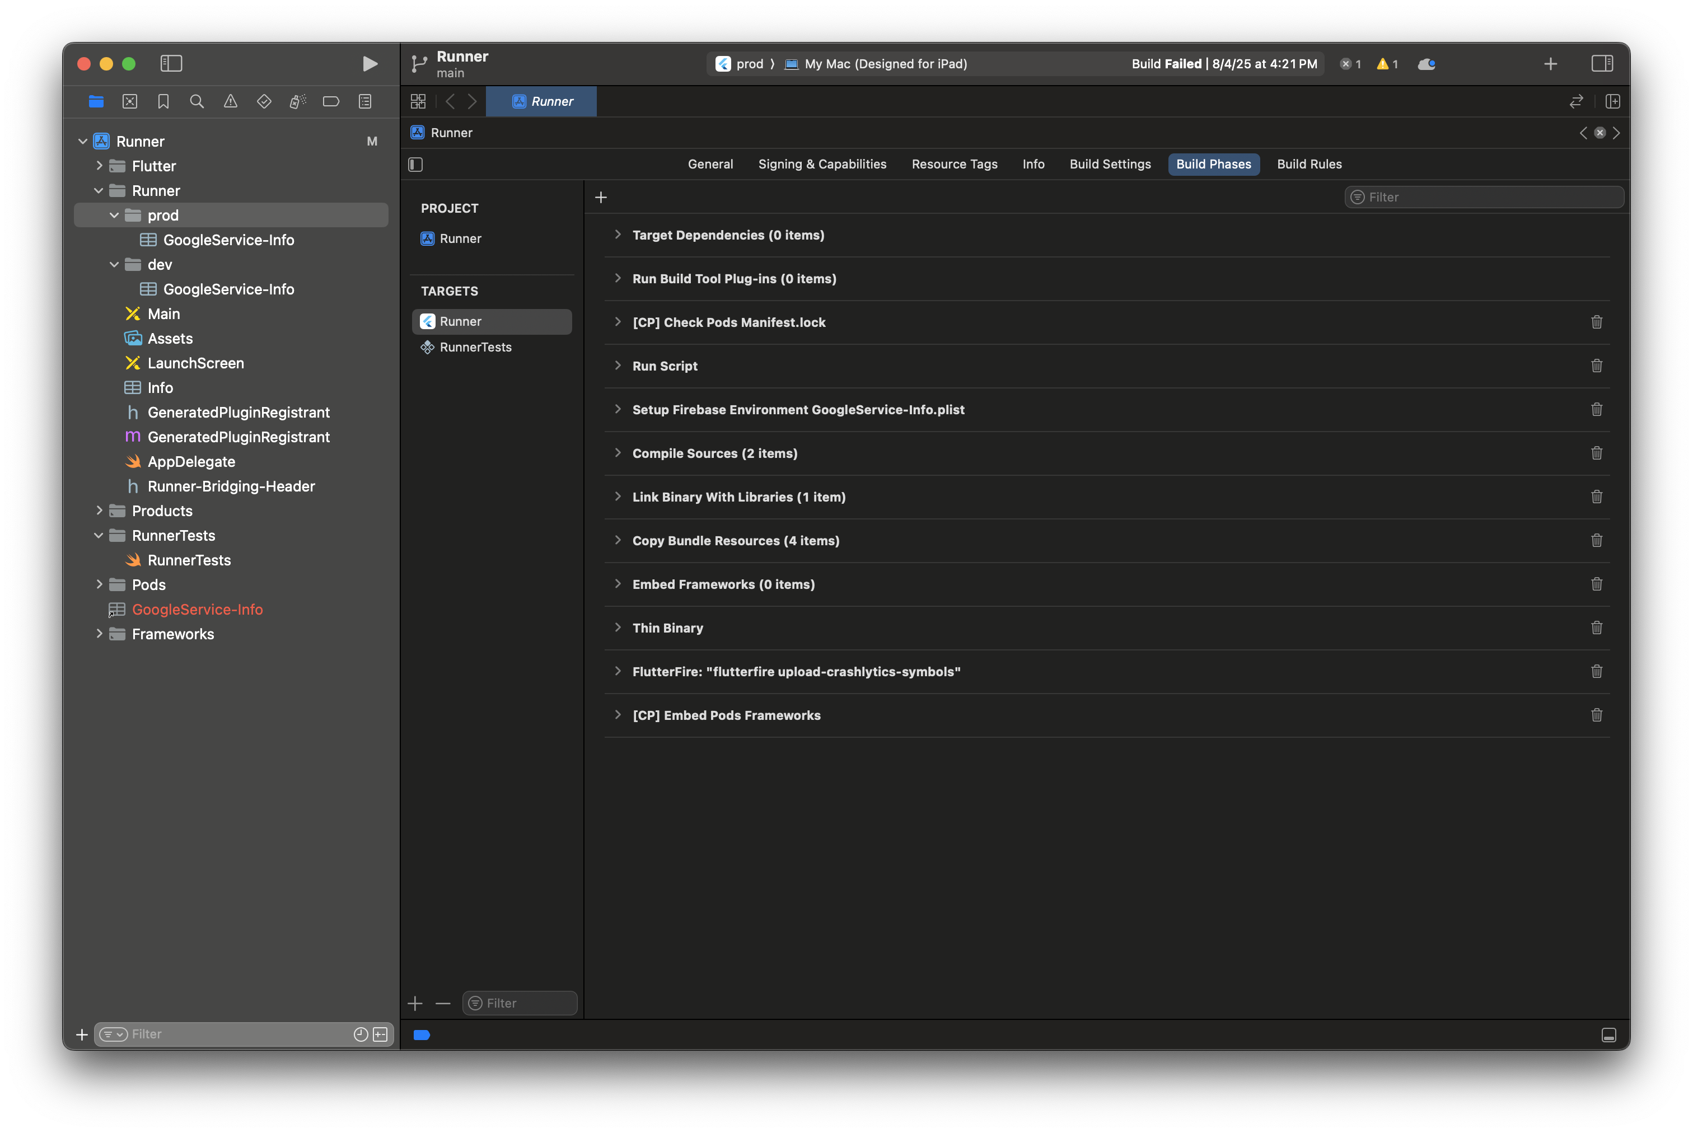
Task: Open the Bookmark navigator icon
Action: pos(163,101)
